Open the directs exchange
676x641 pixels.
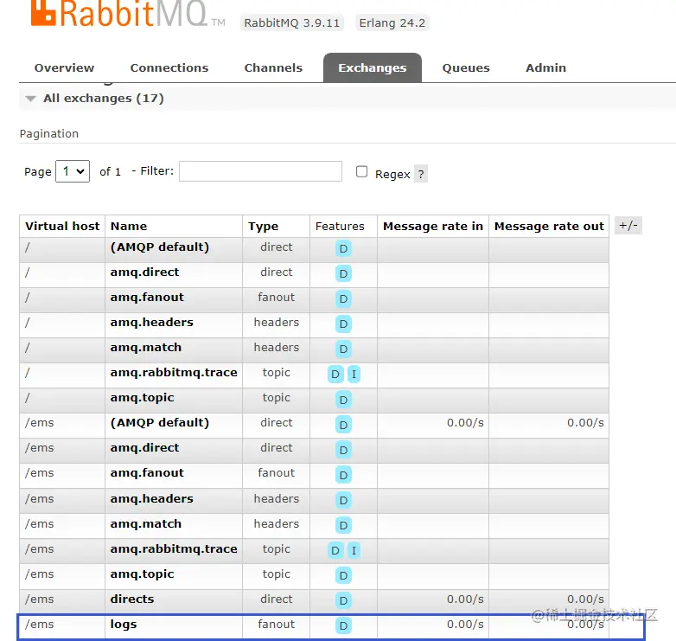pyautogui.click(x=132, y=599)
